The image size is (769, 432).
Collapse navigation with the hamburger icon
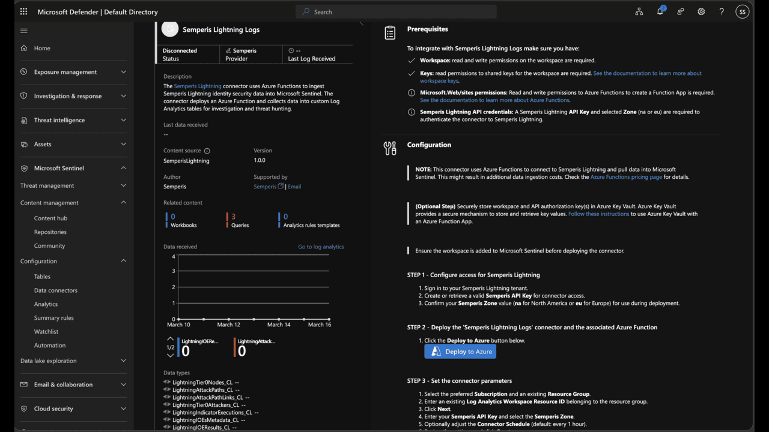[24, 31]
